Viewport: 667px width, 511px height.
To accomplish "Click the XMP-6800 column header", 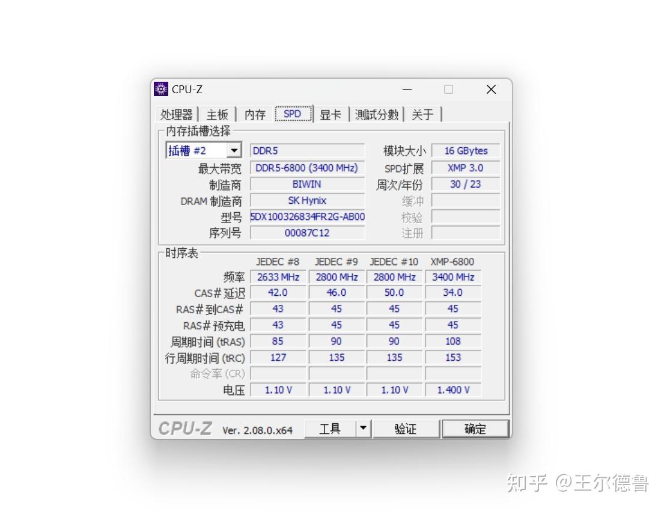I will 452,262.
